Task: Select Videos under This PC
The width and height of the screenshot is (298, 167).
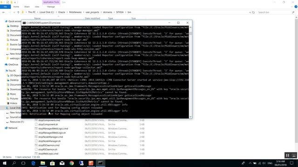Action: click(14, 103)
